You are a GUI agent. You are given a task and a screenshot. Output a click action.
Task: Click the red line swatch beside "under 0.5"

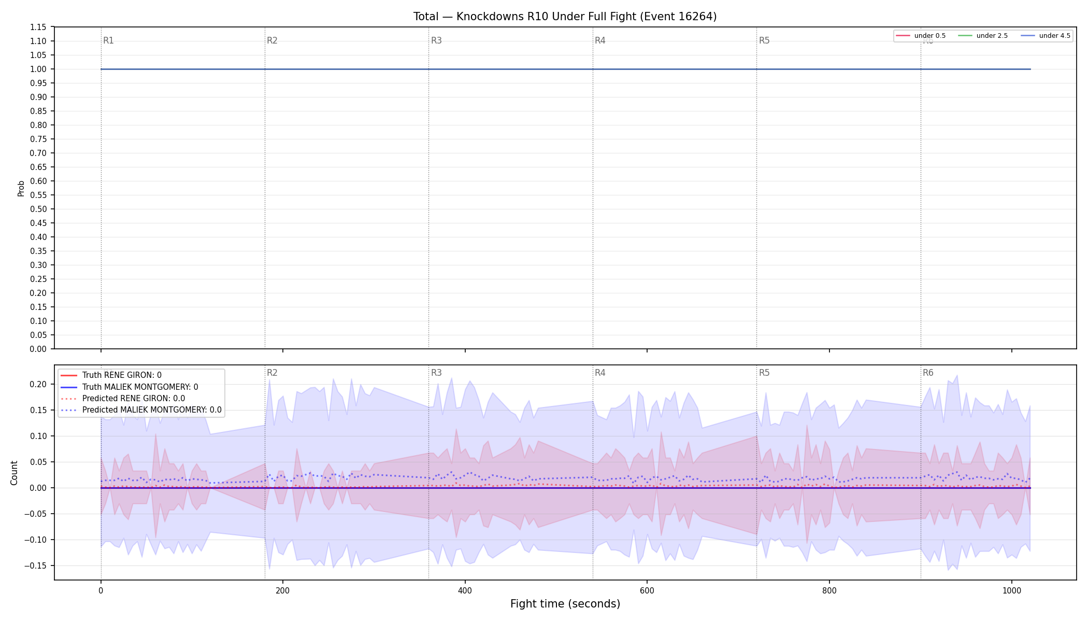click(903, 36)
